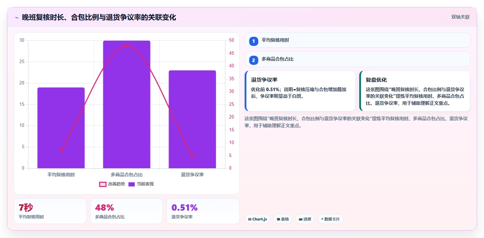The image size is (484, 238).
Task: Click the icon inside the 表格 tag
Action: 278,219
